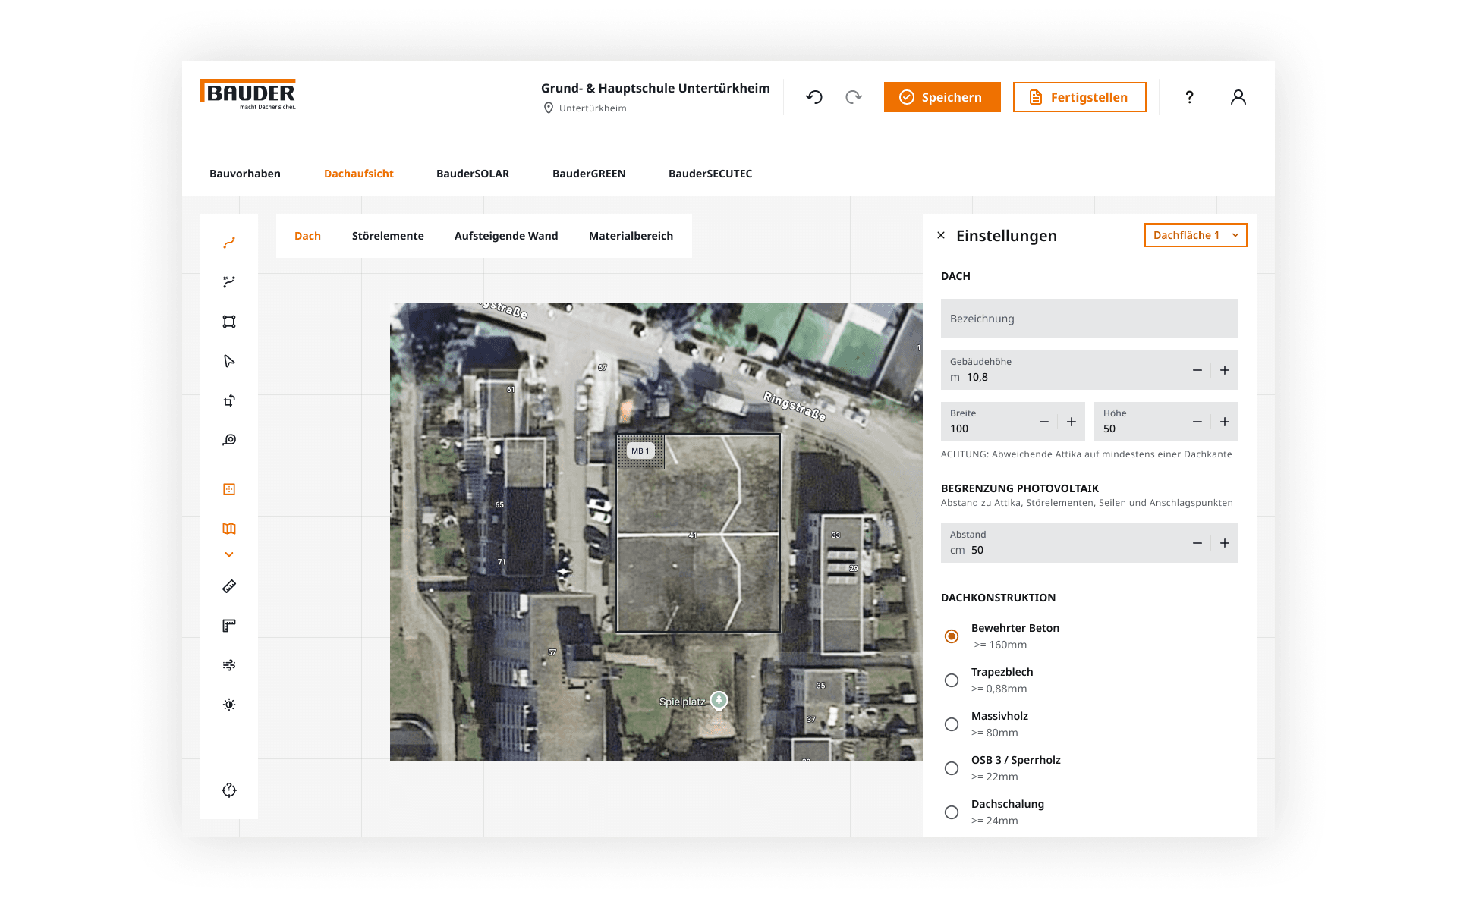
Task: Click the roof outline on the satellite map
Action: (698, 532)
